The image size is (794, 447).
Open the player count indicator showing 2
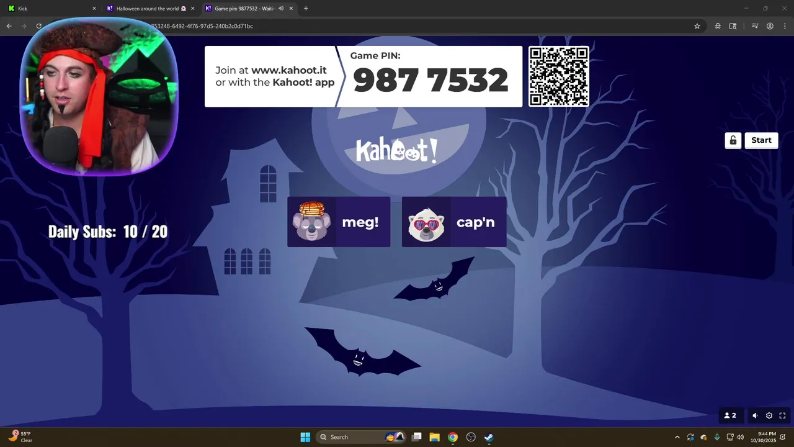click(x=730, y=416)
